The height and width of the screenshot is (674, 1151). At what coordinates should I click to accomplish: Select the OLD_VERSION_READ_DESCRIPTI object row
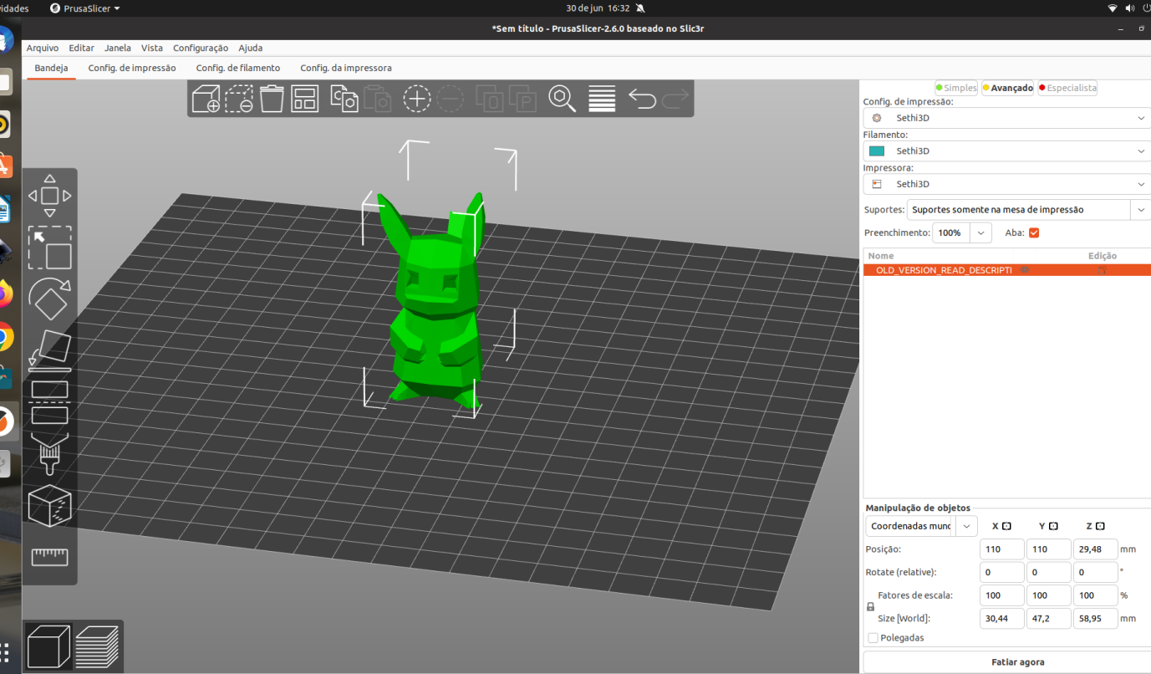1007,270
